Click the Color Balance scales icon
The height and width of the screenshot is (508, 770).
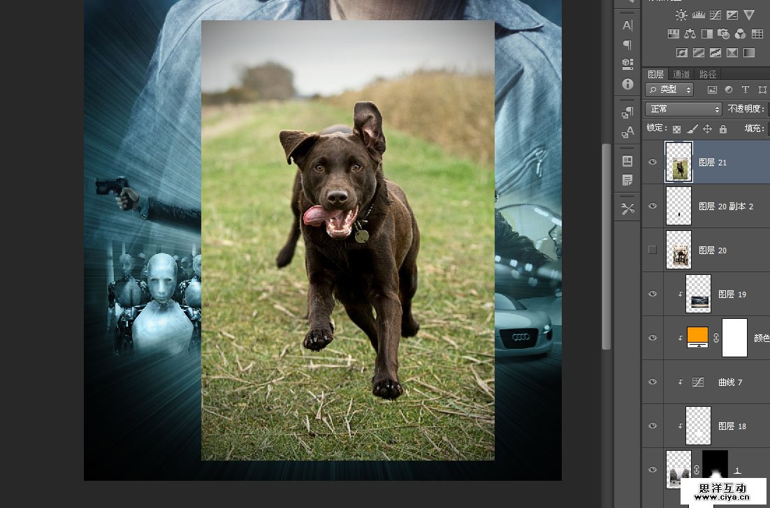690,33
